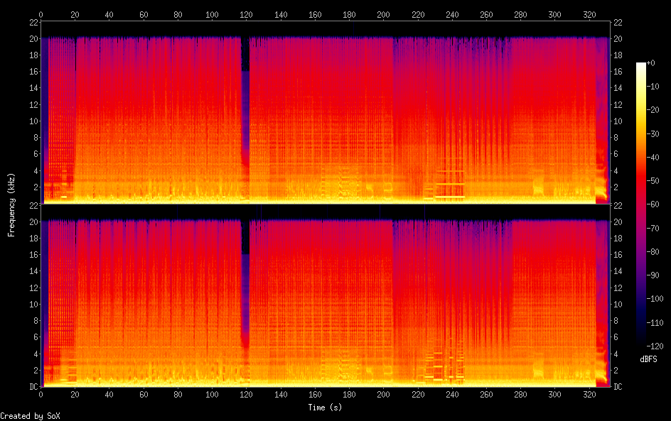Click upper channel's left-axis "14" kHz label
The height and width of the screenshot is (421, 671).
click(x=34, y=87)
